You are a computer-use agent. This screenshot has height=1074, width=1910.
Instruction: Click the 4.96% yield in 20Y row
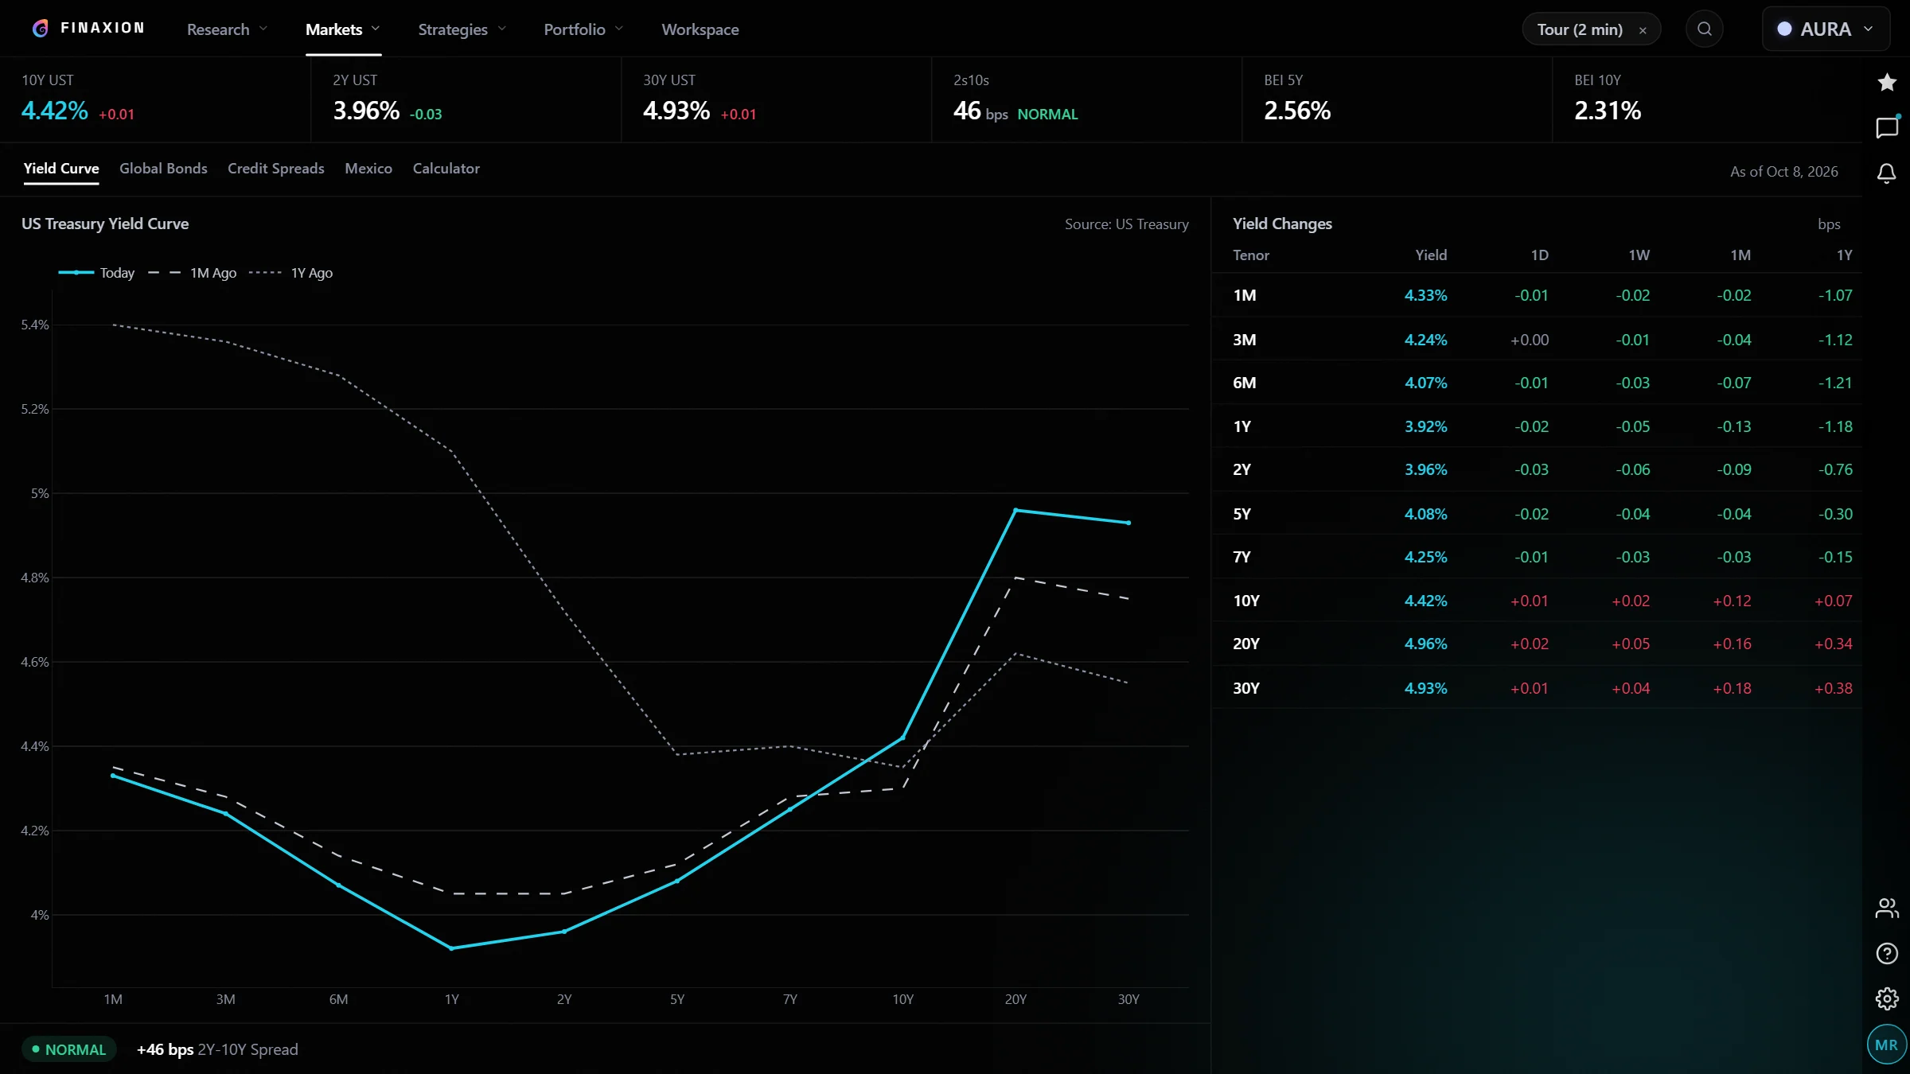pos(1425,644)
